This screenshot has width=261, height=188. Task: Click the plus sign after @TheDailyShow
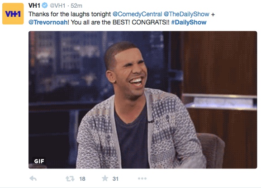[x=213, y=14]
